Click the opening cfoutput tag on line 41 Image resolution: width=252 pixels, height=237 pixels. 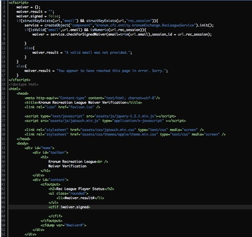(x=50, y=185)
